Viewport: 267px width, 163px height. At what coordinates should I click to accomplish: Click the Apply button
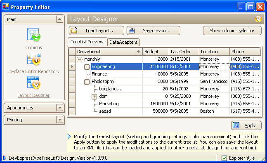[x=246, y=125]
